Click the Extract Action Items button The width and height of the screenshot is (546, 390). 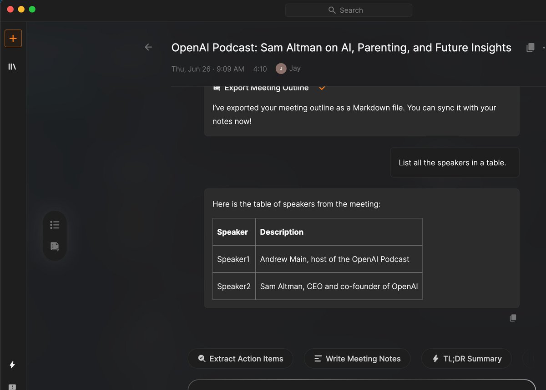coord(240,359)
